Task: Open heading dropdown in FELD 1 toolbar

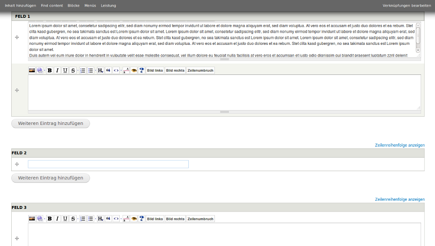Action: [x=100, y=71]
